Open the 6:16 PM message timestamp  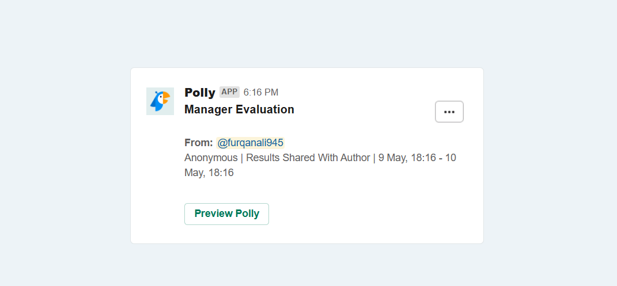pos(261,92)
